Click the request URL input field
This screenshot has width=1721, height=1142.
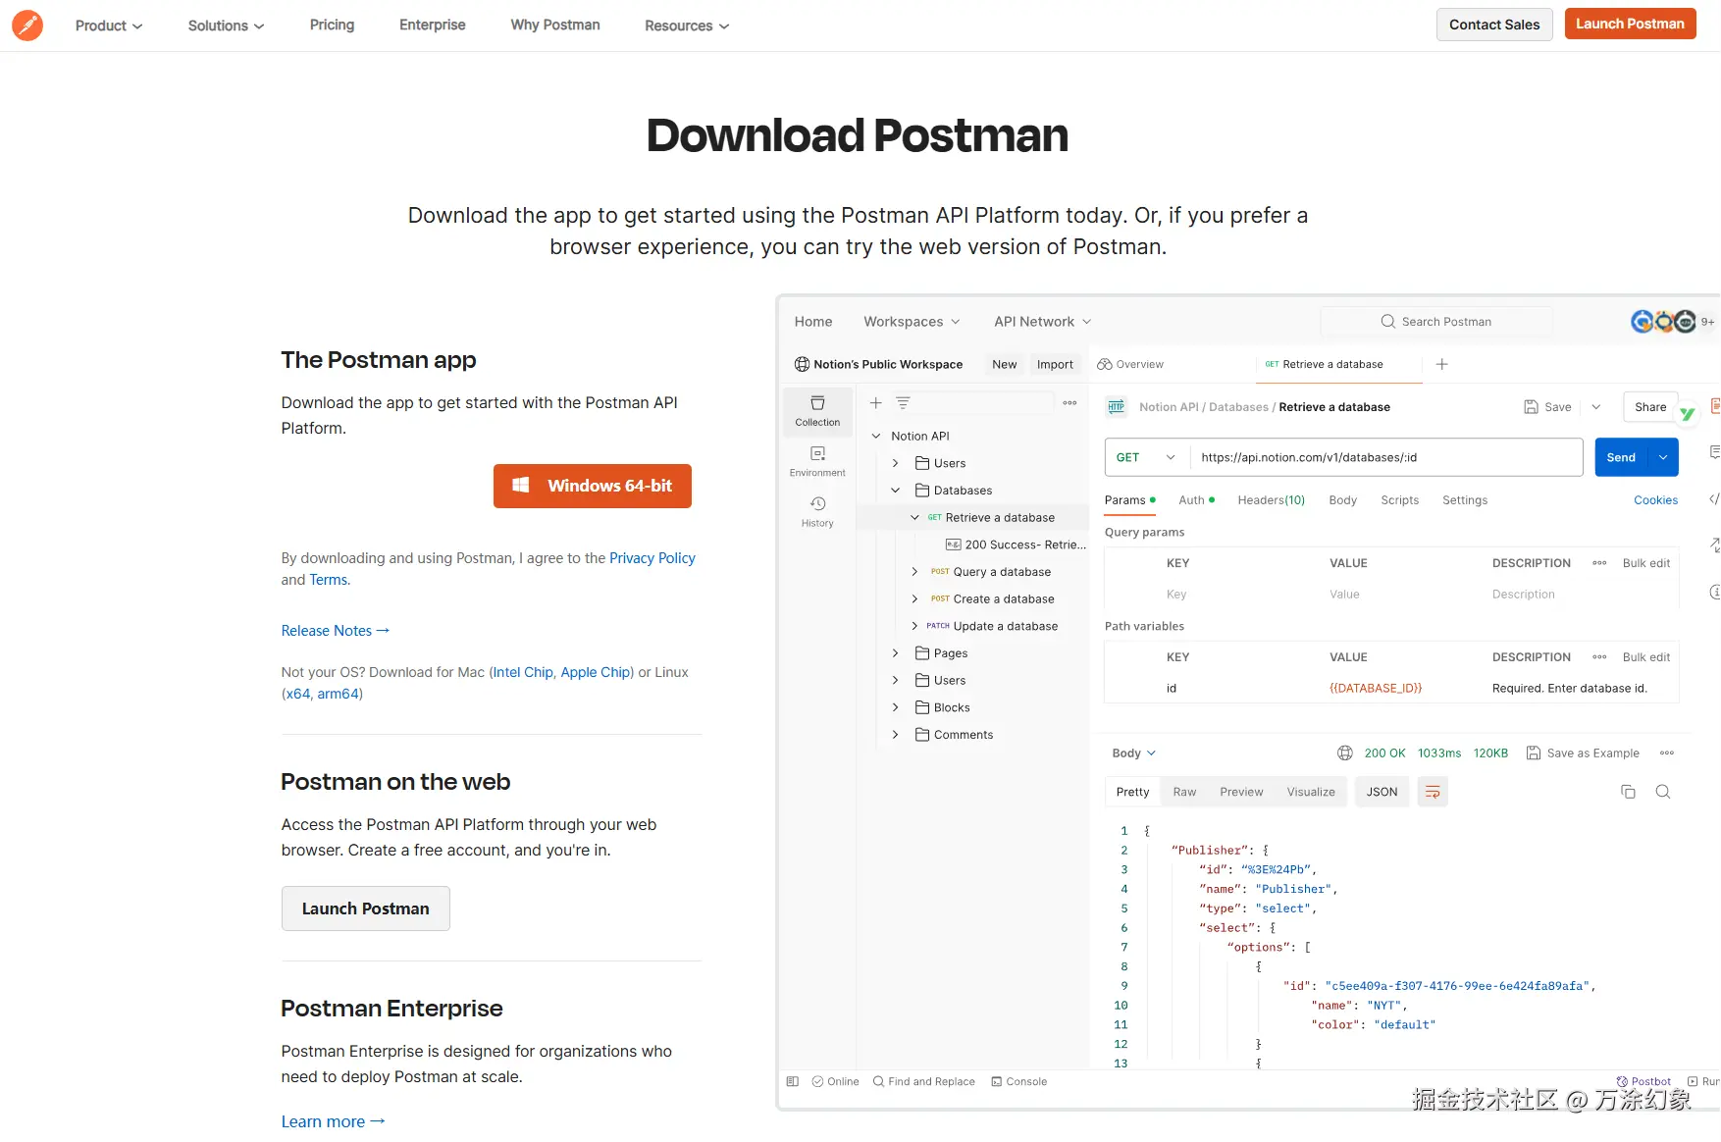(1386, 458)
